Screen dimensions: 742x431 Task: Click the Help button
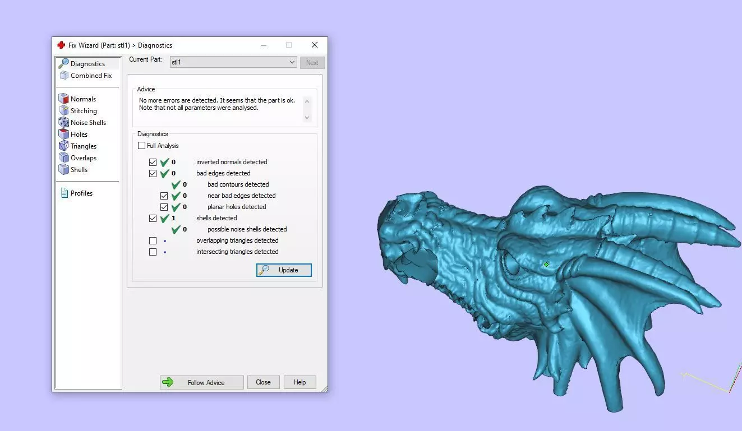click(x=299, y=382)
